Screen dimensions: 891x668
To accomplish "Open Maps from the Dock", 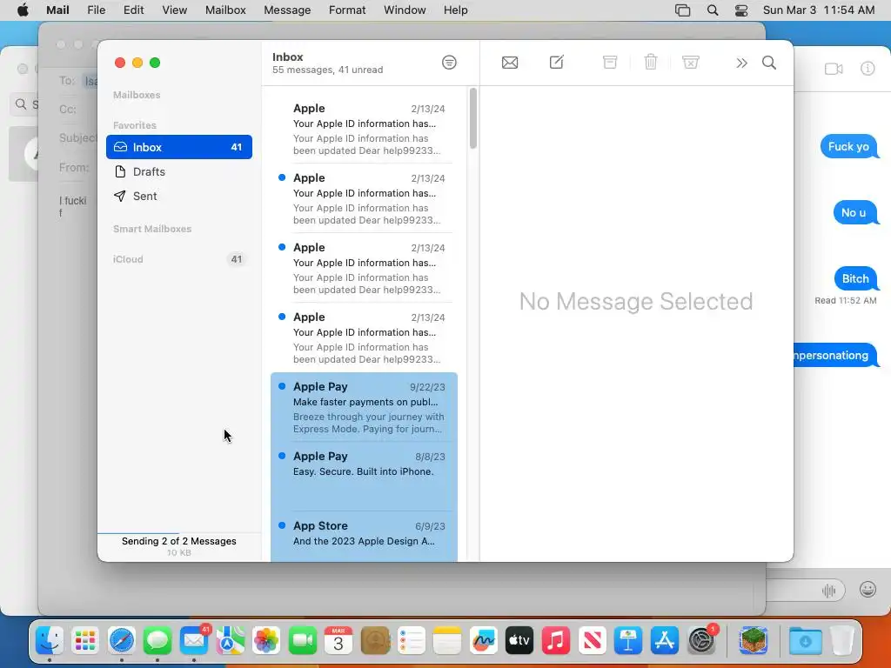I will coord(230,641).
